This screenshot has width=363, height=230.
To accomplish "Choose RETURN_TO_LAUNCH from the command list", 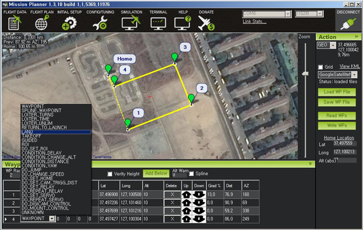I will pyautogui.click(x=56, y=127).
